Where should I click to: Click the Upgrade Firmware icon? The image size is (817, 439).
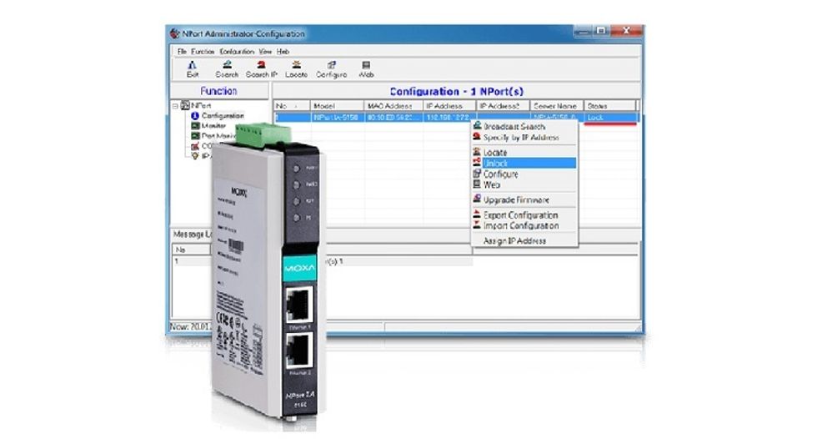coord(477,199)
